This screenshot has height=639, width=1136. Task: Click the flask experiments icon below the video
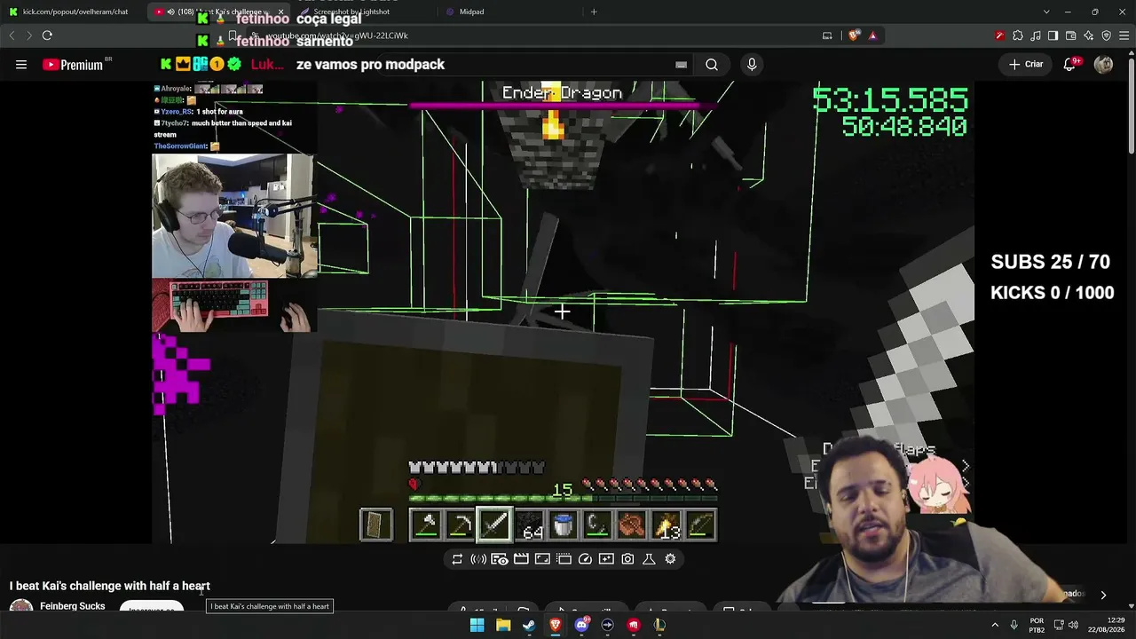click(649, 559)
